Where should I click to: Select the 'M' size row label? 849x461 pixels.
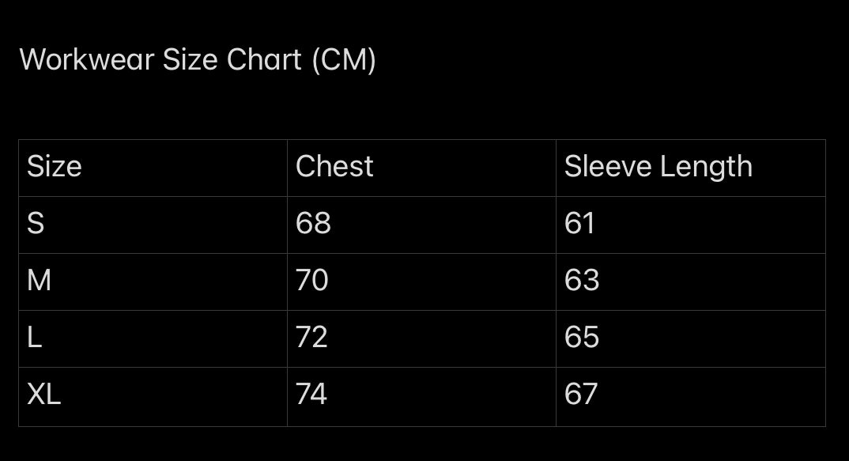(40, 281)
